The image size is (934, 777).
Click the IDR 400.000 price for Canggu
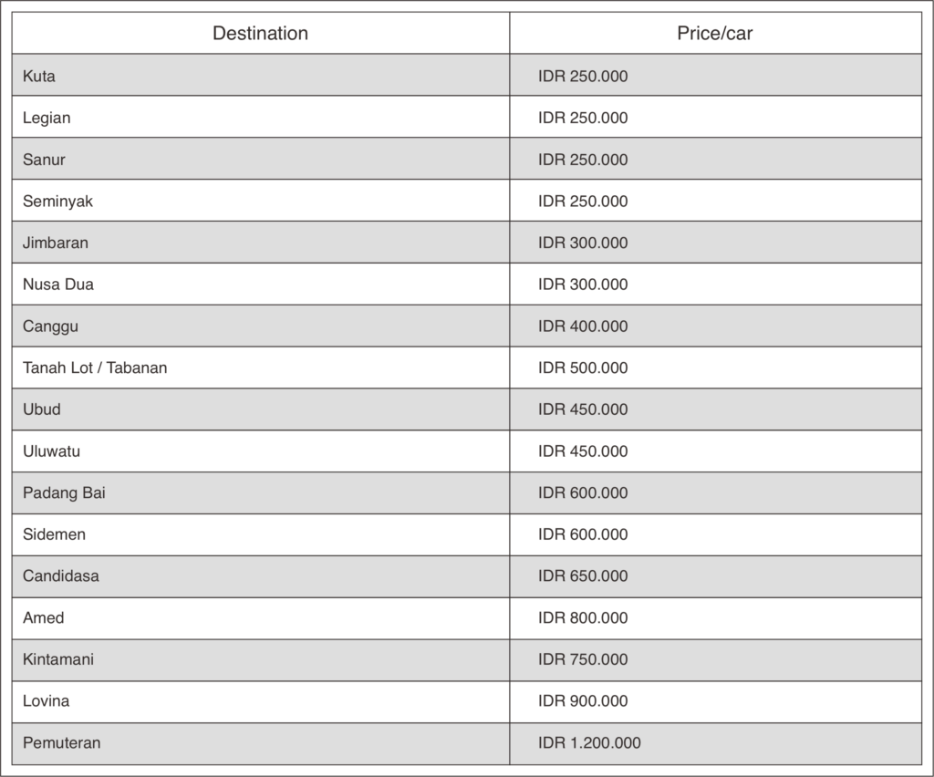pos(583,326)
